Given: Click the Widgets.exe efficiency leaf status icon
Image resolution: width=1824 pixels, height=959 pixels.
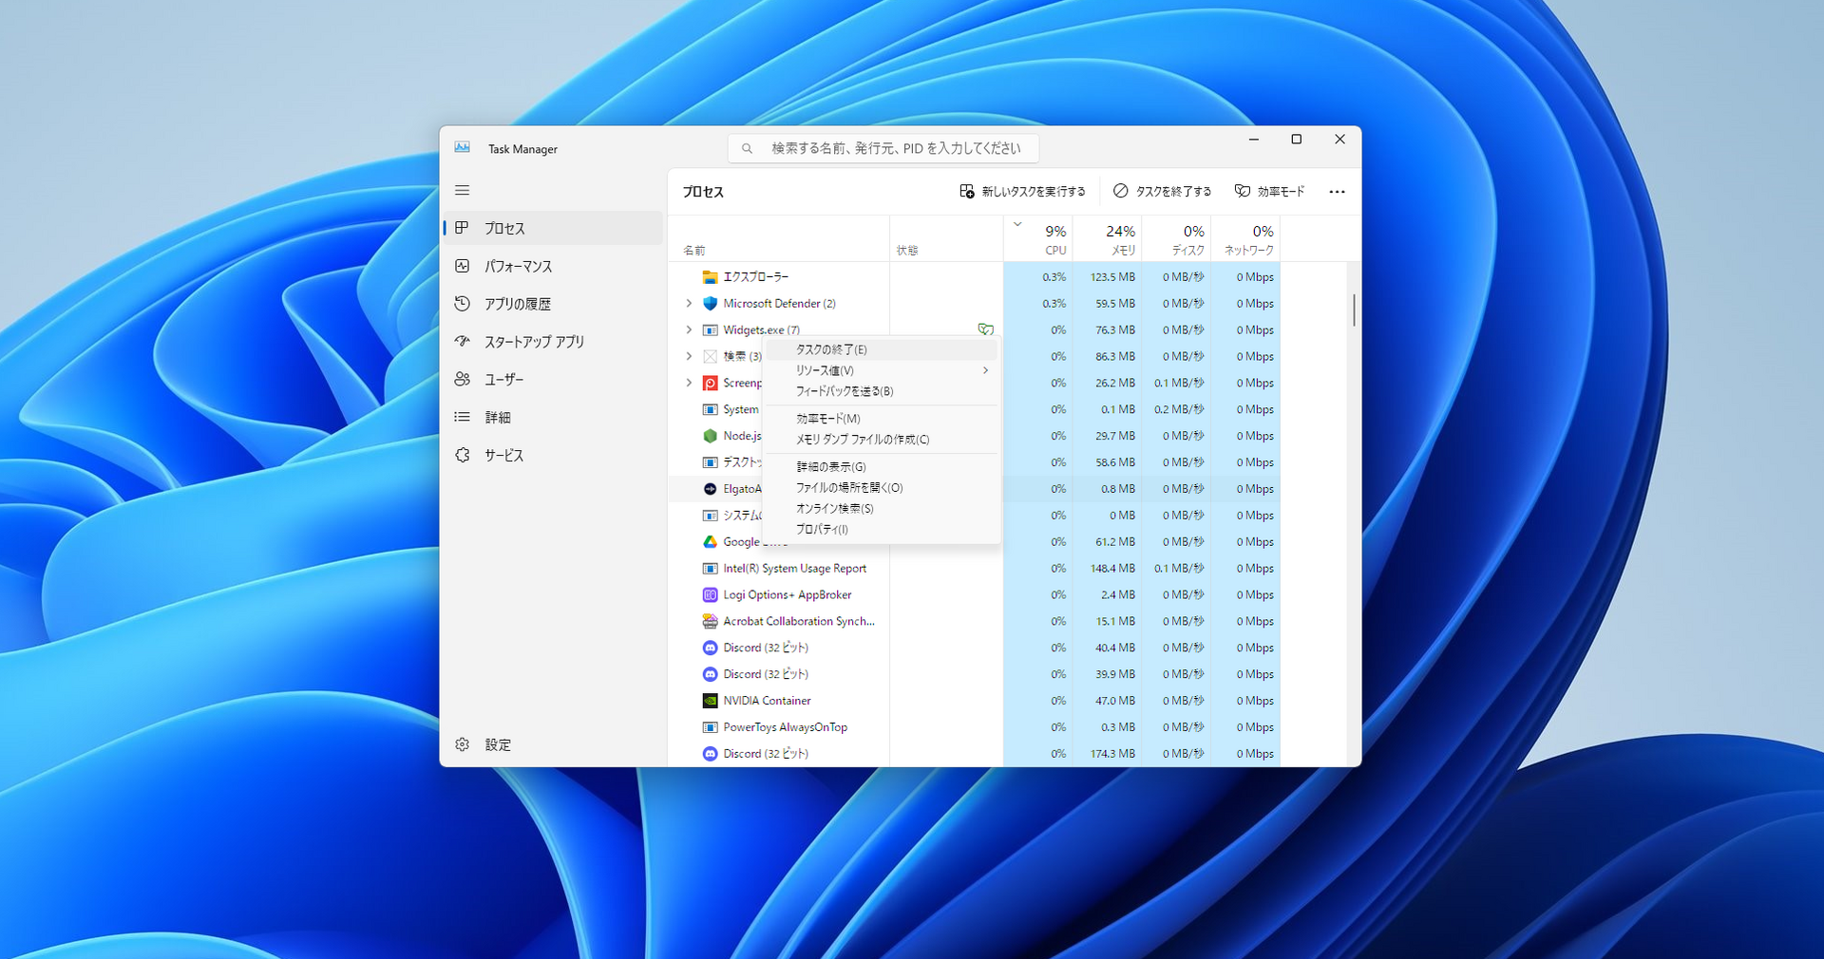Looking at the screenshot, I should [986, 329].
